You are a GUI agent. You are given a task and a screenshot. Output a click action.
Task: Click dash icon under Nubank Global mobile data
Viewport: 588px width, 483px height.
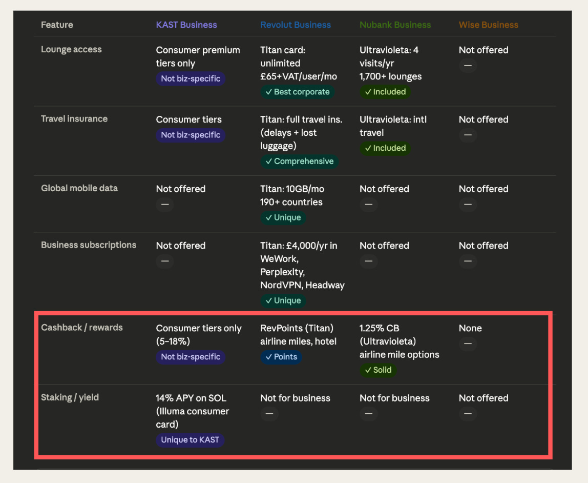coord(368,205)
